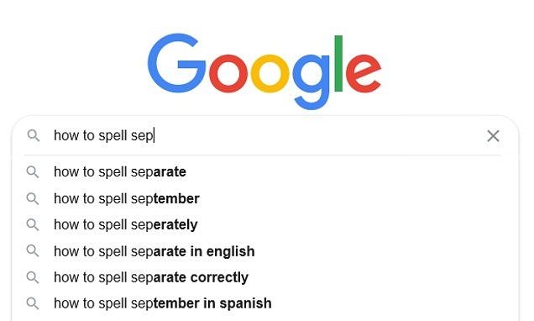Click the yellow 'o' in the Google logo
The image size is (534, 321).
[270, 73]
